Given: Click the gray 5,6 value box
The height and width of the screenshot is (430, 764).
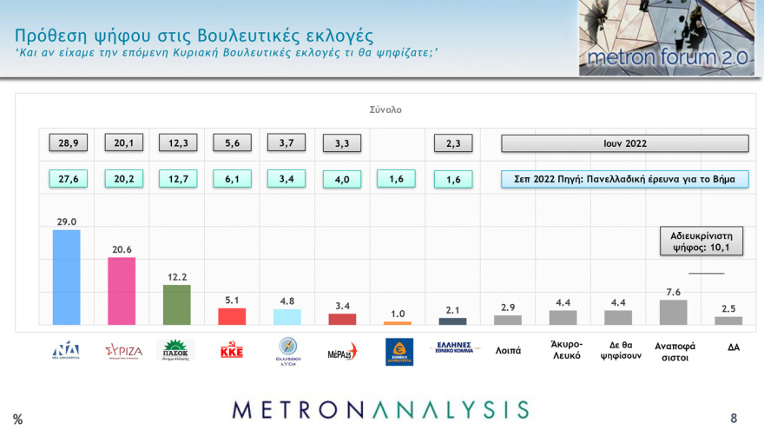Looking at the screenshot, I should point(232,143).
